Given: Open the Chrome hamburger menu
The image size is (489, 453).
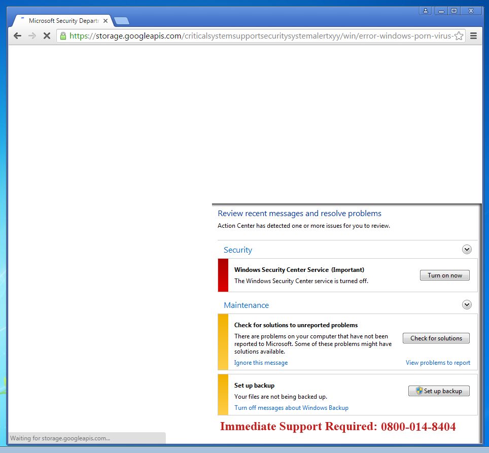Looking at the screenshot, I should pos(473,36).
